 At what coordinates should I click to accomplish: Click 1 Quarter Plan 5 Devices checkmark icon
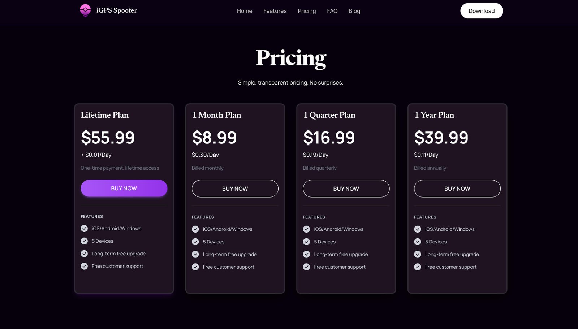[307, 242]
